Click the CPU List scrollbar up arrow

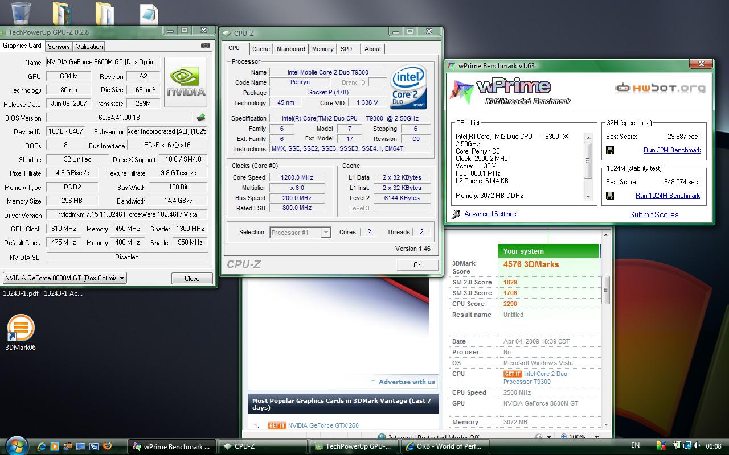tap(588, 136)
